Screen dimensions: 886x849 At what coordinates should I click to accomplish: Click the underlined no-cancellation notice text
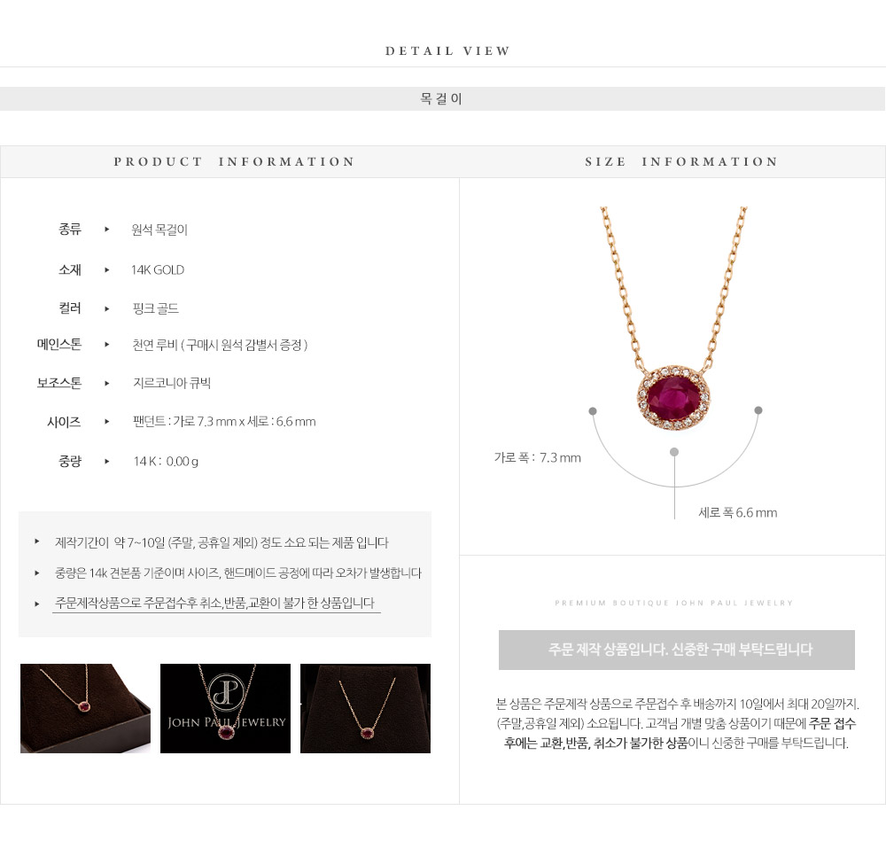pos(214,604)
